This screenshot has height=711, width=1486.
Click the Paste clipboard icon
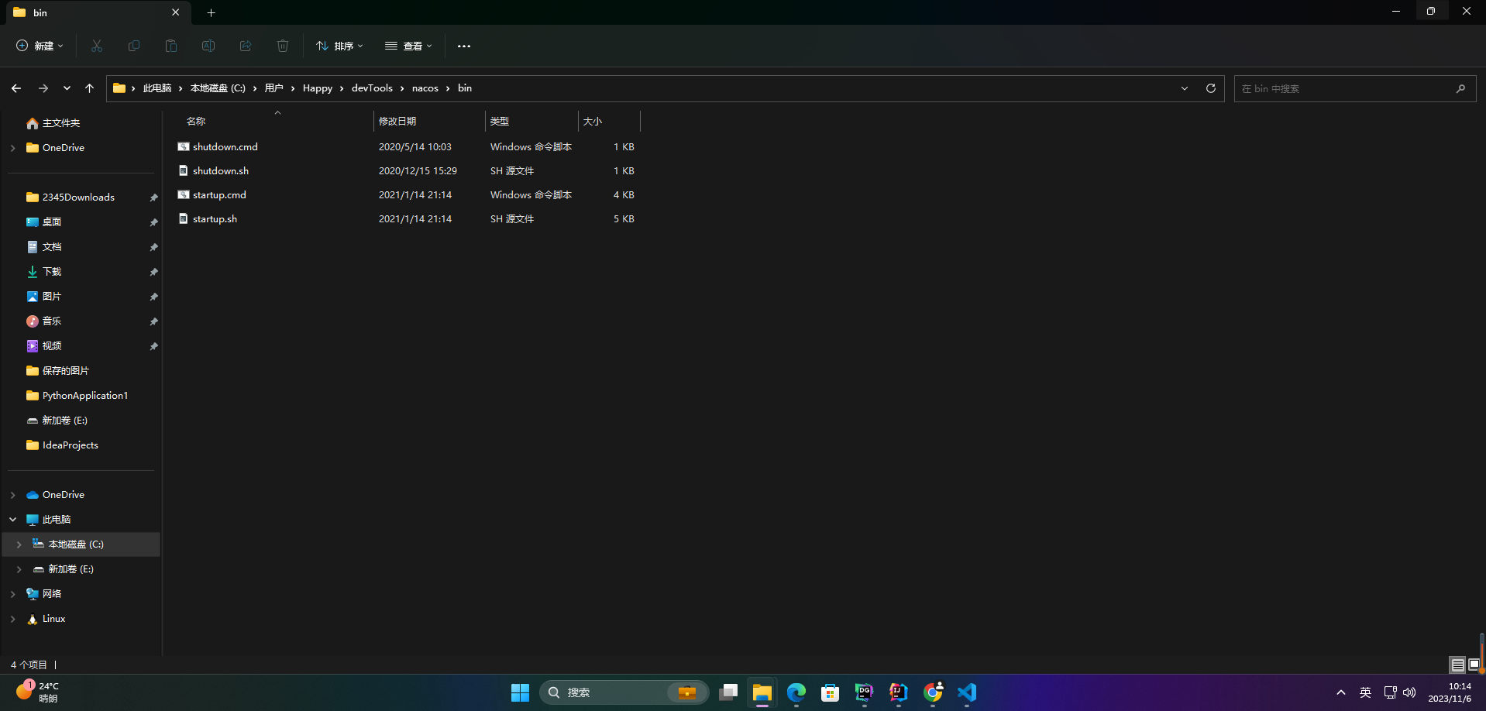coord(171,46)
